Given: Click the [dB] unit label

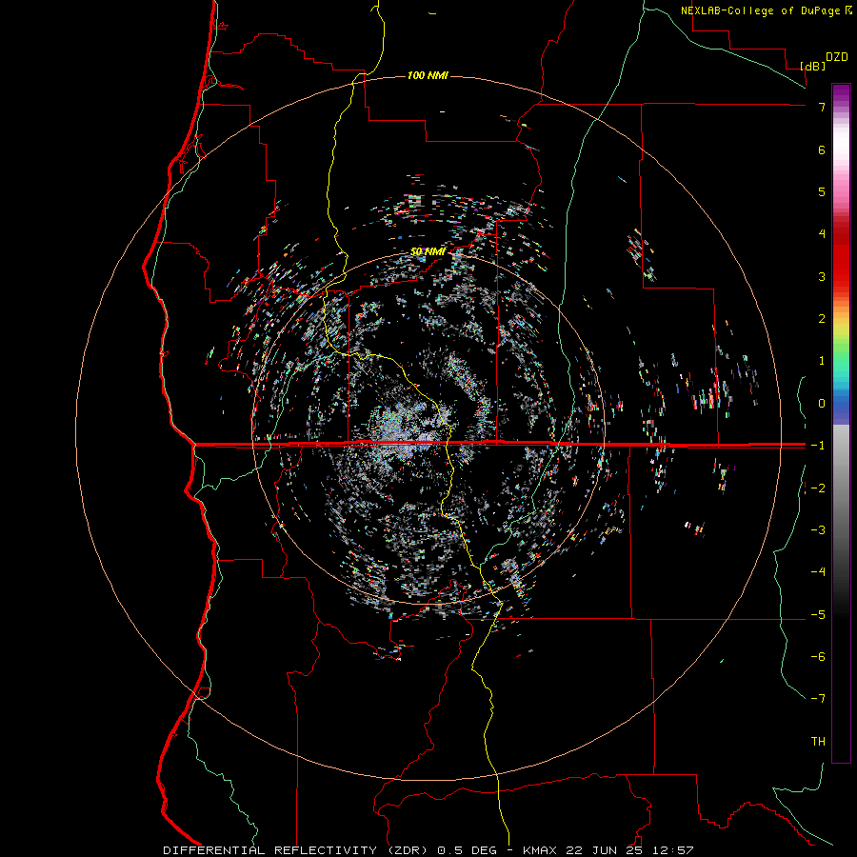Looking at the screenshot, I should point(813,66).
